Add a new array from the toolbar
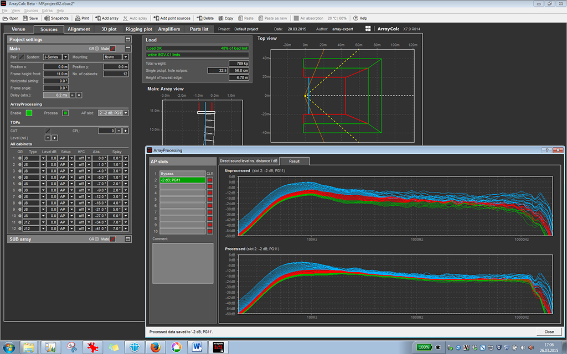The image size is (567, 354). (106, 18)
